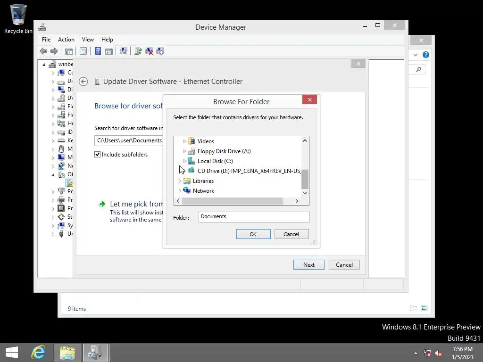Open the Recycle Bin desktop icon

point(18,18)
